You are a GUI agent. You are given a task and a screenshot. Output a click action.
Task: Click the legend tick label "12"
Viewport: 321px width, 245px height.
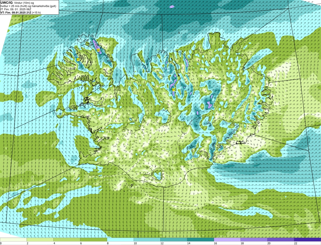point(162,243)
